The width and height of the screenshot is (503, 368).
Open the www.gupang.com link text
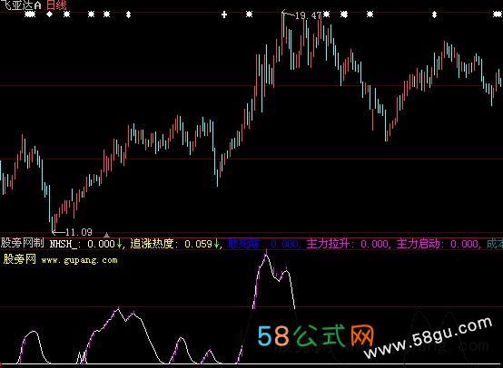(x=80, y=260)
